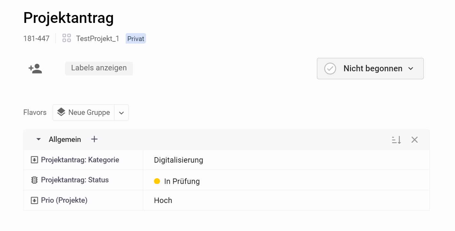Sort the Allgemein group fields
The width and height of the screenshot is (455, 231).
(396, 140)
